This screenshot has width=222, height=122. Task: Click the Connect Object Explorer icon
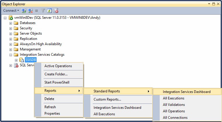pos(24,11)
